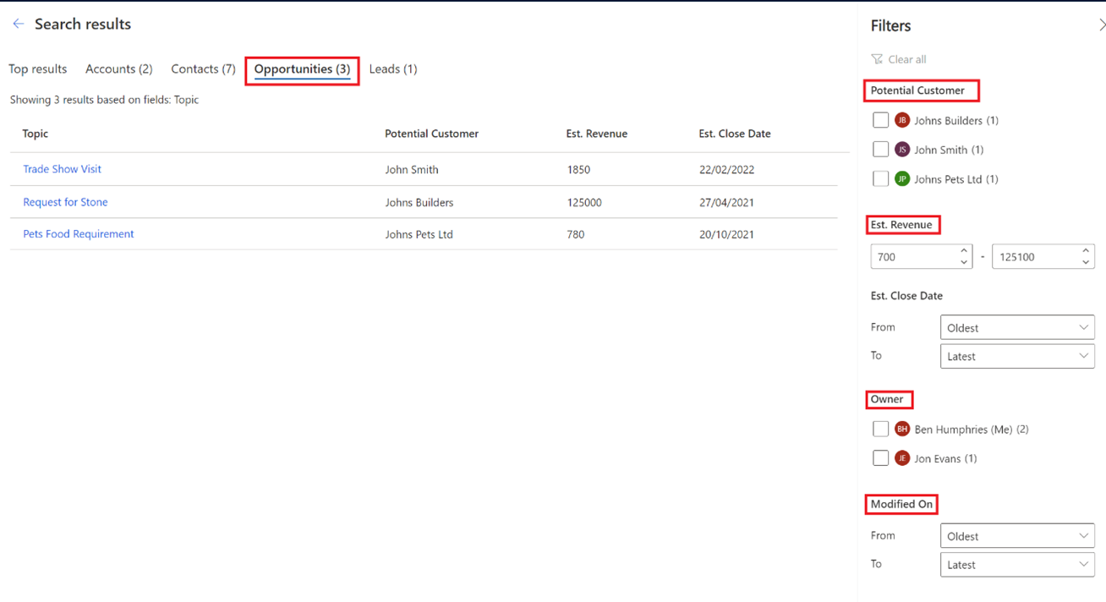Collapse Filters pane with chevron
The width and height of the screenshot is (1106, 602).
1101,25
